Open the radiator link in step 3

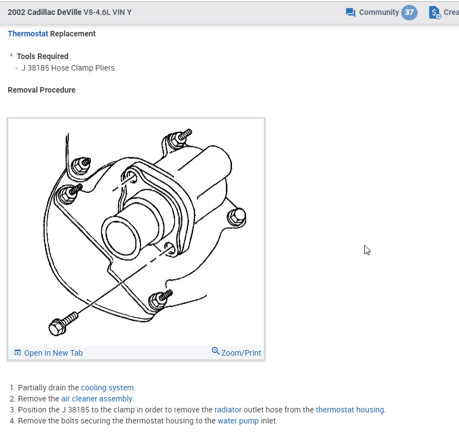coord(228,410)
